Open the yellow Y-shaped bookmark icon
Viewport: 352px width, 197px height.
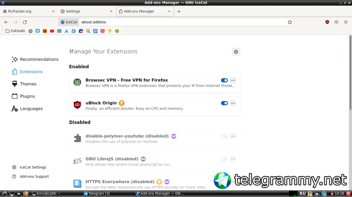click(110, 31)
